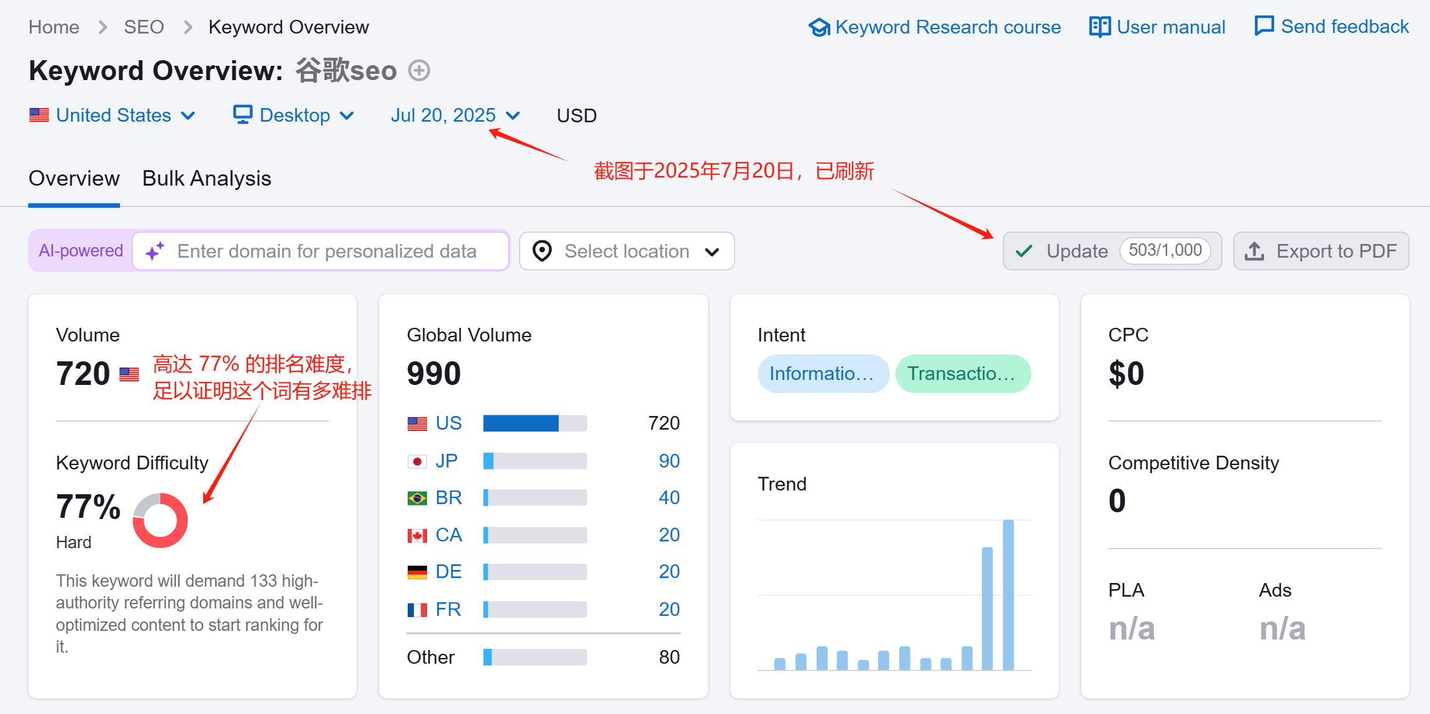
Task: Click the AI sparkle icon in domain field
Action: pos(154,251)
